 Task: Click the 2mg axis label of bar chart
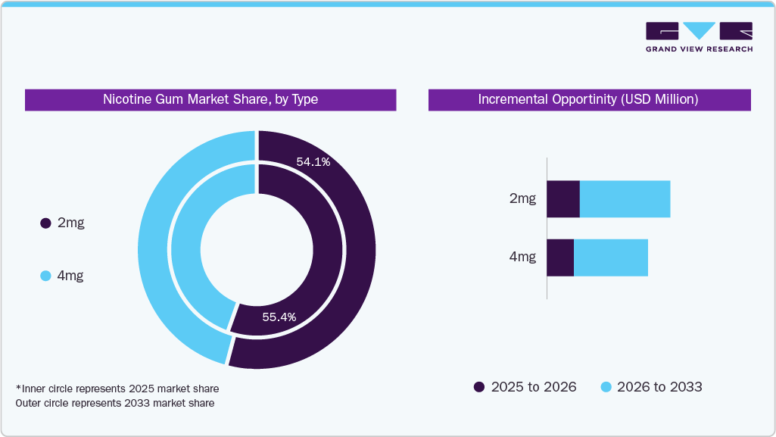[522, 198]
